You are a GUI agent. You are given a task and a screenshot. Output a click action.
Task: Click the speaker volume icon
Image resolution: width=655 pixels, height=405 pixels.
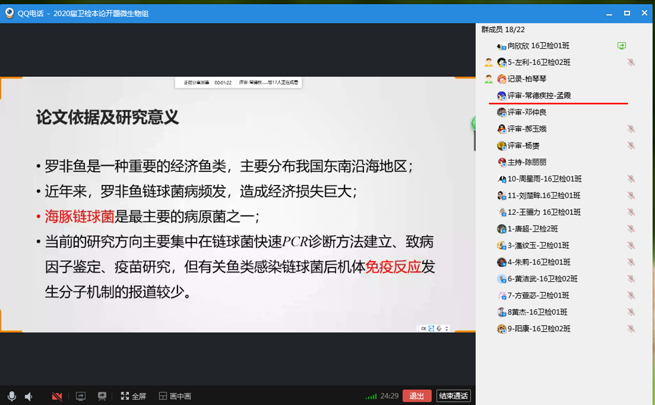(29, 396)
